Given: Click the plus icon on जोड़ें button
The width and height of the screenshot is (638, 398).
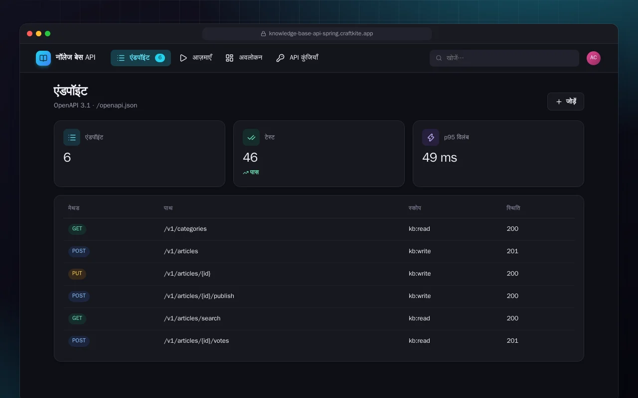Looking at the screenshot, I should pos(559,101).
